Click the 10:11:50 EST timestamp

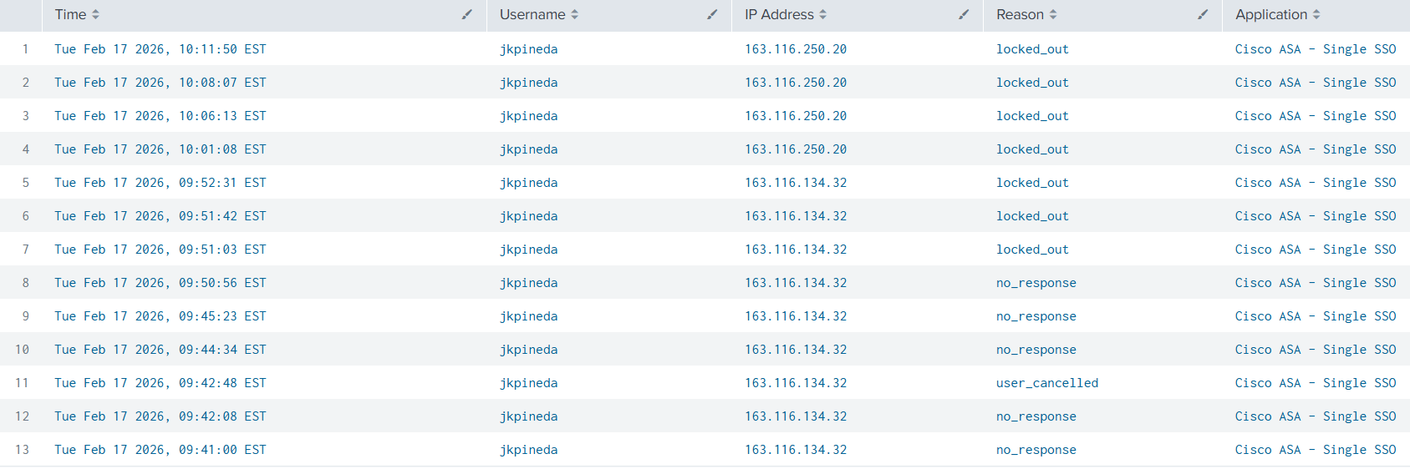[160, 49]
